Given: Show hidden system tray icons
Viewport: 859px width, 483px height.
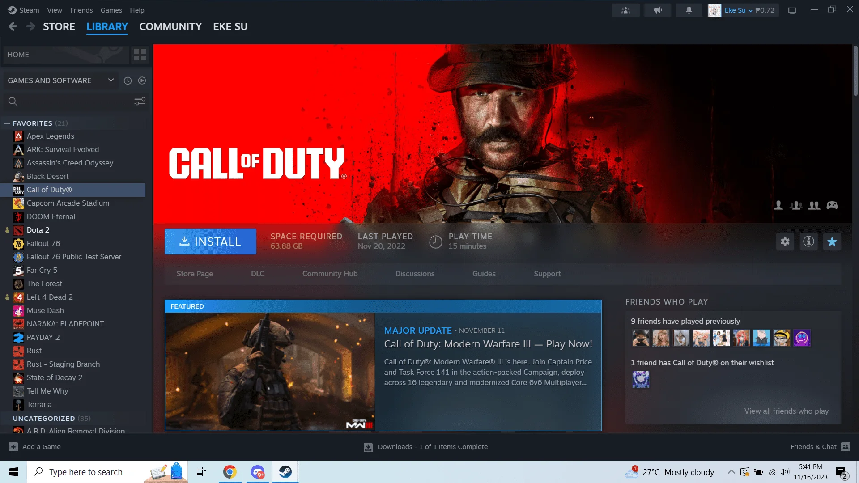Looking at the screenshot, I should pyautogui.click(x=731, y=472).
